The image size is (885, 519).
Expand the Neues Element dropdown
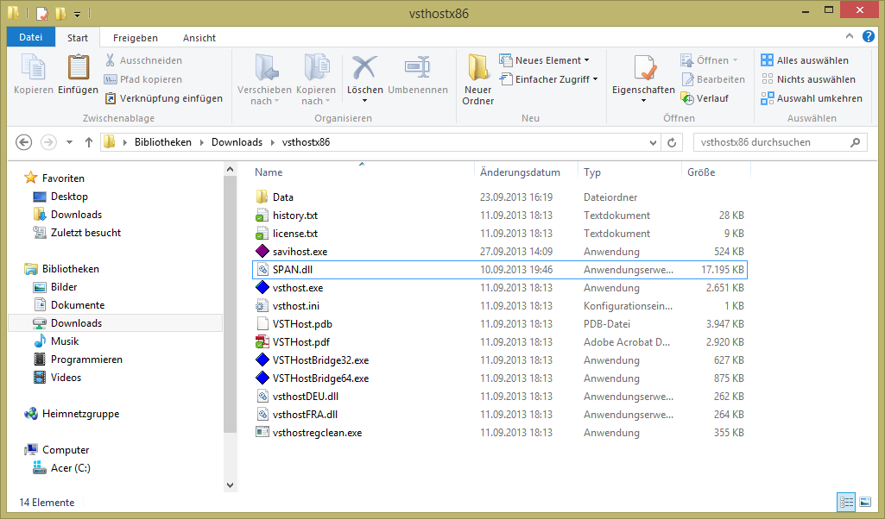pos(546,60)
